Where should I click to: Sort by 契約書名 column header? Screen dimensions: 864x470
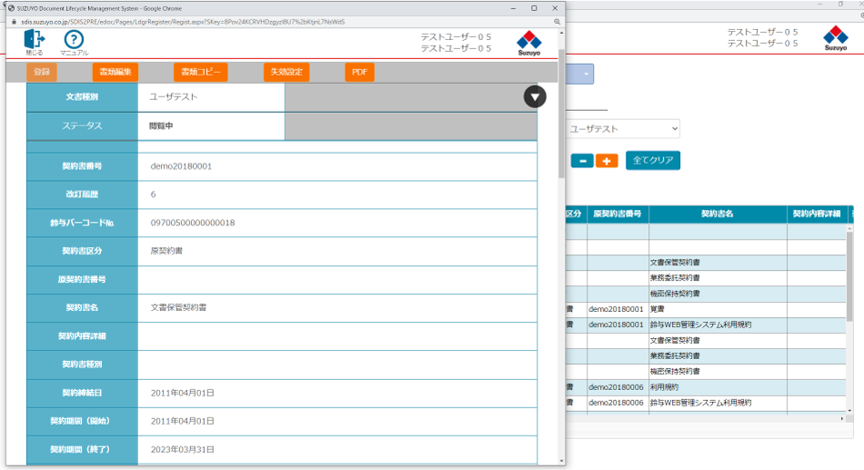[717, 214]
